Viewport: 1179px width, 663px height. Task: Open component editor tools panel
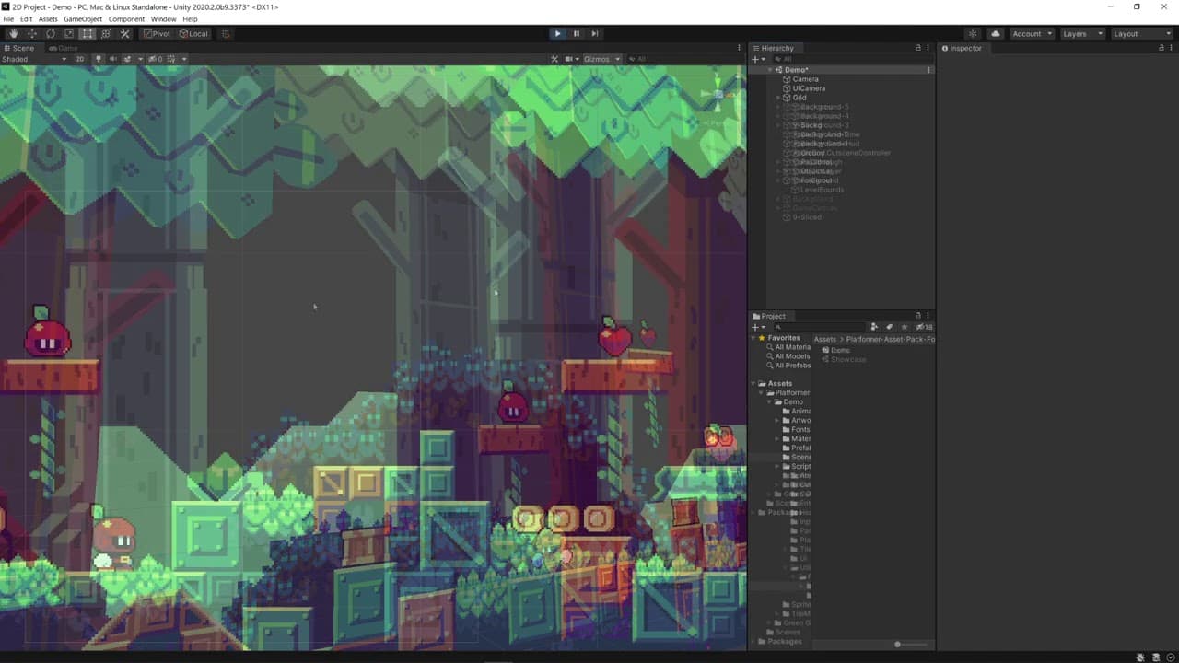click(554, 59)
